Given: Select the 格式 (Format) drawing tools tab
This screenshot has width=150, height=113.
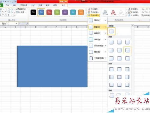Looking at the screenshot, I should 63,5.
